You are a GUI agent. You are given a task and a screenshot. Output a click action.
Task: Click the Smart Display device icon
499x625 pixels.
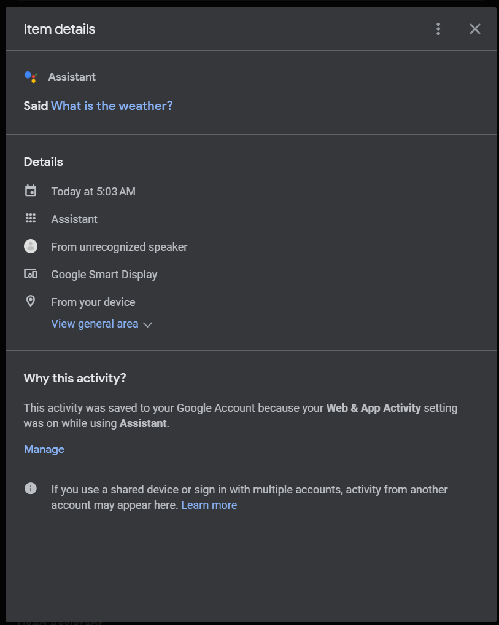click(31, 274)
